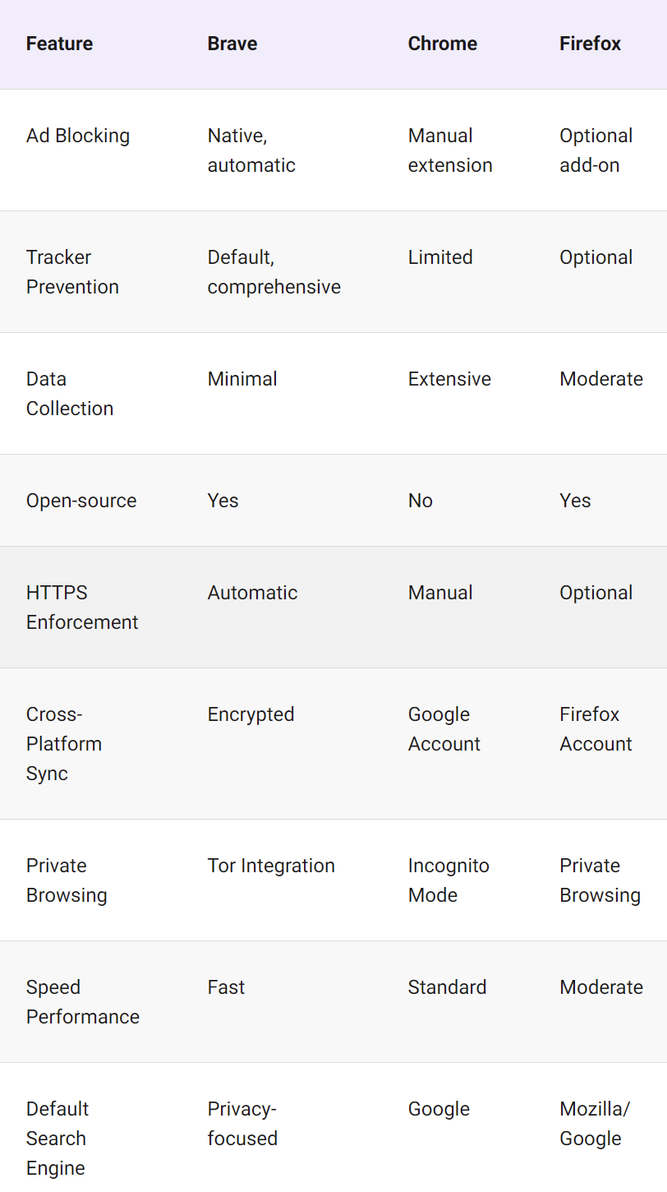Click 'Default, comprehensive' under Brave
667x1192 pixels.
[274, 272]
